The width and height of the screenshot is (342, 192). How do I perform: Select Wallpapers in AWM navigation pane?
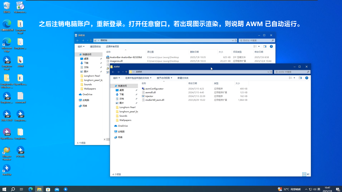(125, 120)
